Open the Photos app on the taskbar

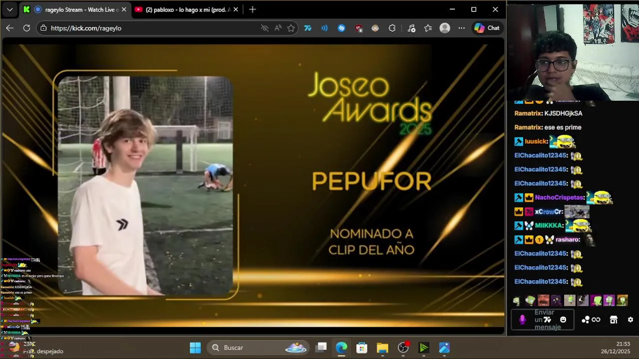coord(444,348)
